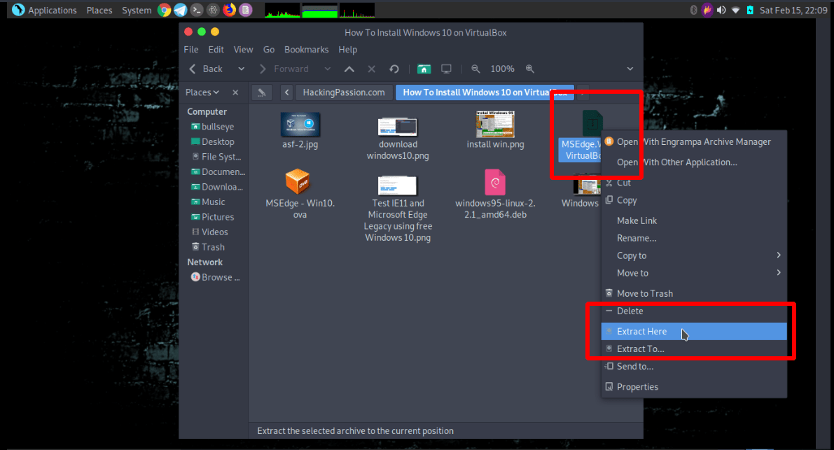
Task: Launch the terminal from the top panel
Action: [197, 10]
